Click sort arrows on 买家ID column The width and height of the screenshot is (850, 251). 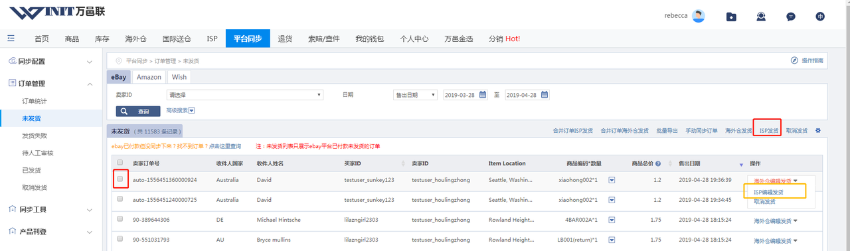pos(403,163)
